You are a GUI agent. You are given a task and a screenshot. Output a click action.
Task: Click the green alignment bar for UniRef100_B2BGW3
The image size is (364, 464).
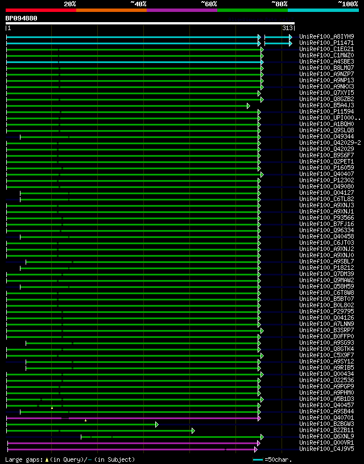pyautogui.click(x=81, y=425)
